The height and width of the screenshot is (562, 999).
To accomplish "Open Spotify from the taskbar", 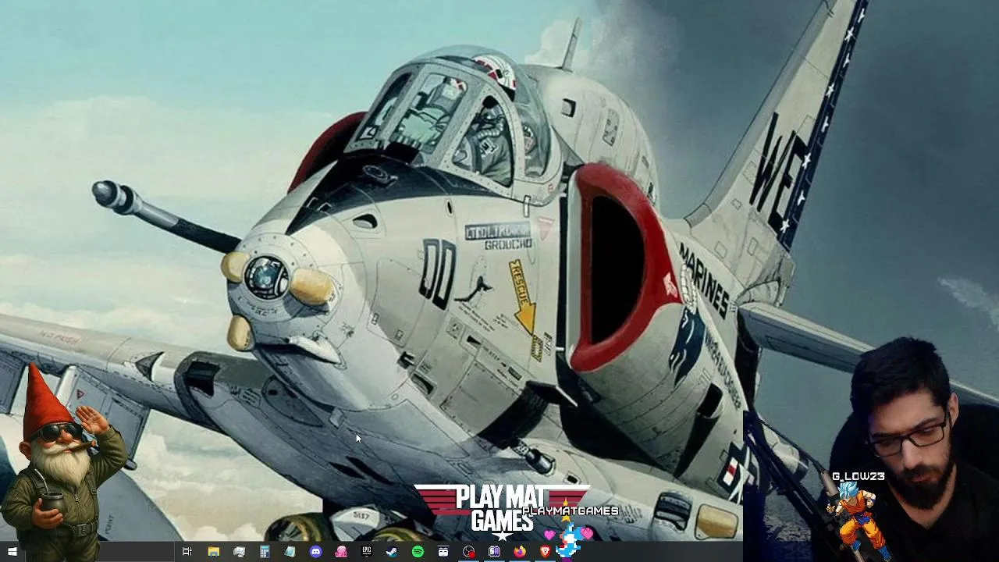I will point(418,552).
